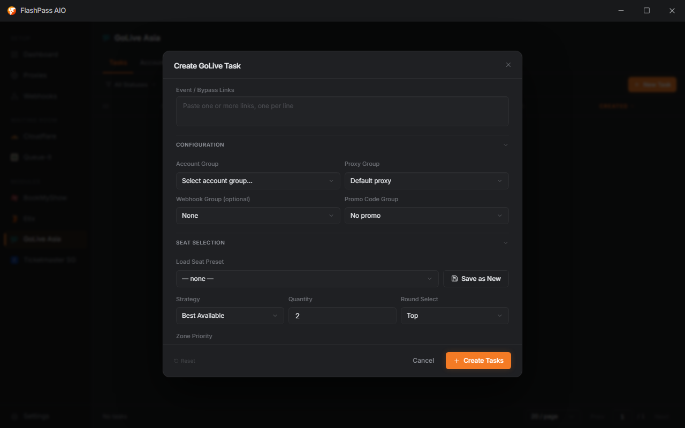Open Dashboard in the sidebar
This screenshot has width=685, height=428.
pos(46,55)
